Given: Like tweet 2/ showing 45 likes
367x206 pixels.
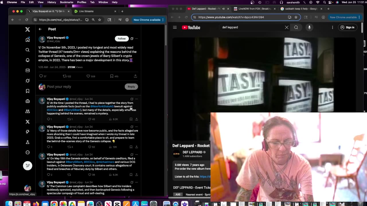Looking at the screenshot, I should (89, 119).
